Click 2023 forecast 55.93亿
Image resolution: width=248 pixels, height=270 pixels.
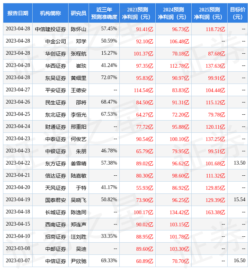tap(145, 188)
